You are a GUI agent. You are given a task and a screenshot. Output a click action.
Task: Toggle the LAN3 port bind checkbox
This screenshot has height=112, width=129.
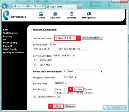tap(75, 89)
